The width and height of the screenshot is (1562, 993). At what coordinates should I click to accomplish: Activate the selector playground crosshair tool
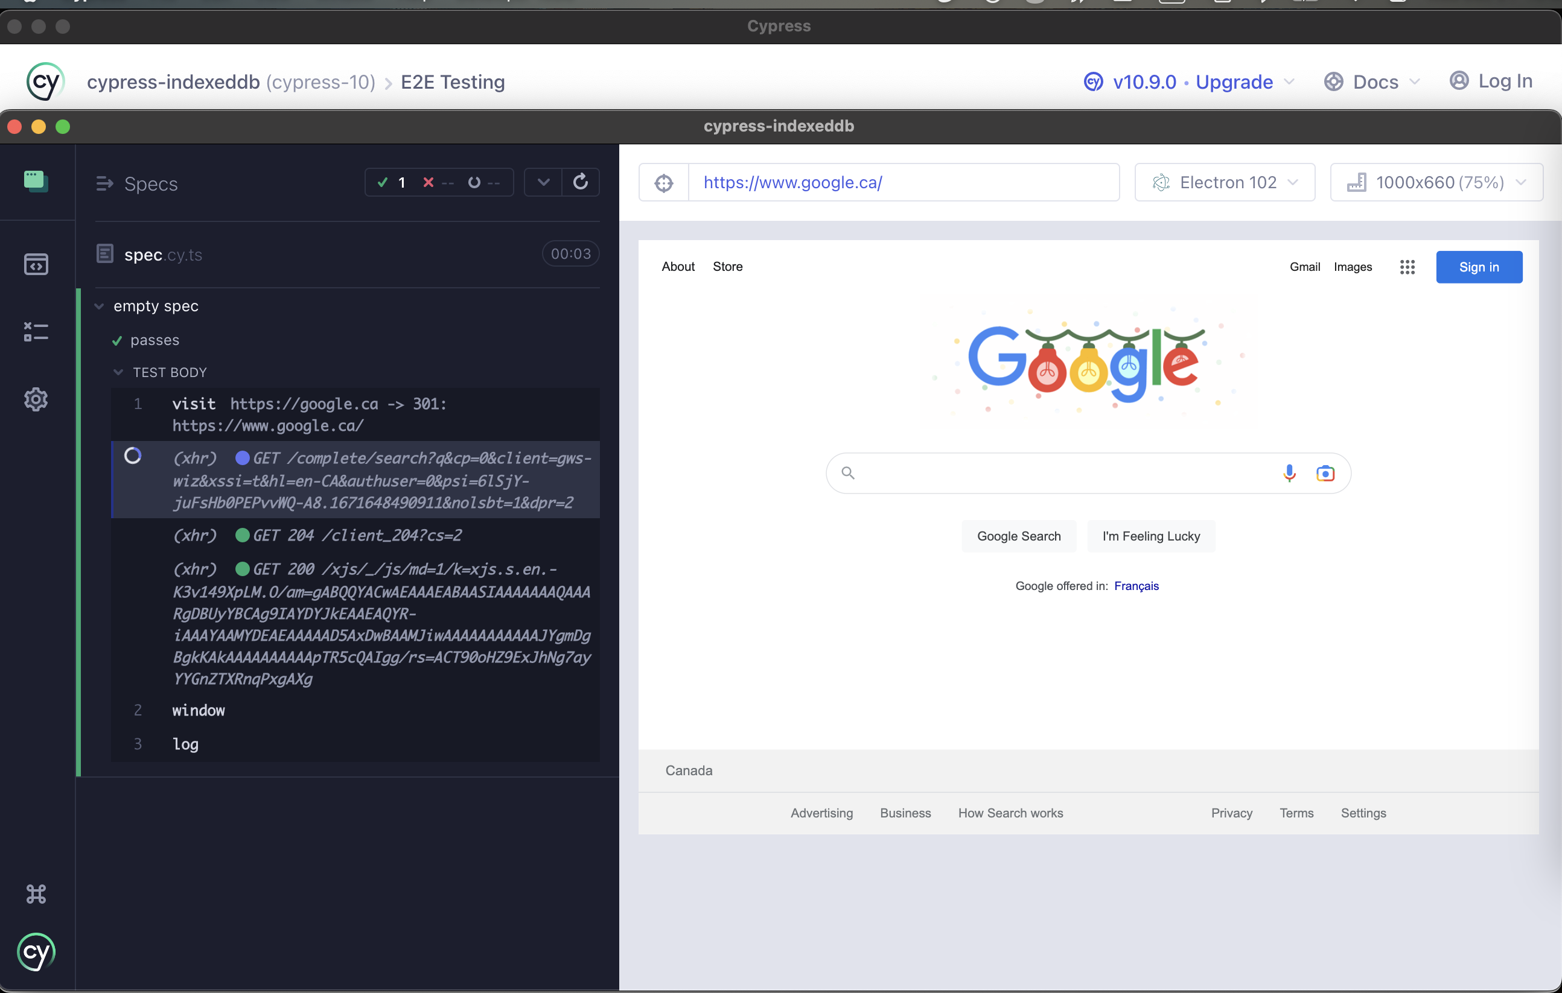pos(663,182)
